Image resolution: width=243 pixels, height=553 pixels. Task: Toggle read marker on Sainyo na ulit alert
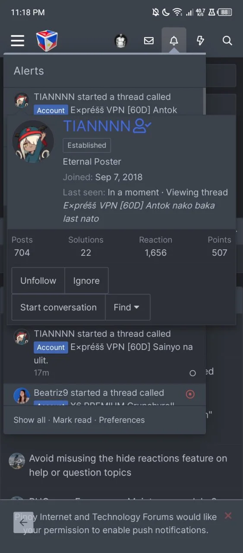coord(193,373)
